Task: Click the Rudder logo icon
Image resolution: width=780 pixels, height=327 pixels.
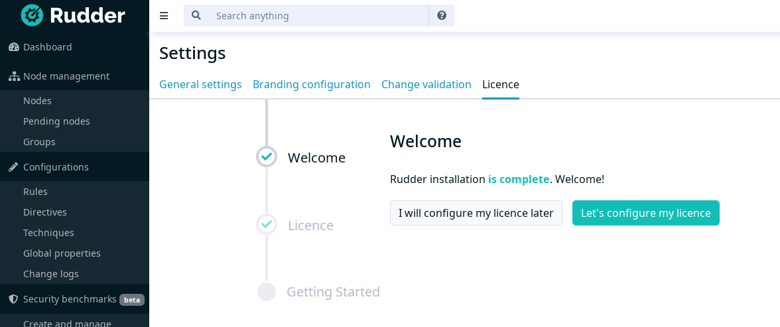Action: (x=32, y=15)
